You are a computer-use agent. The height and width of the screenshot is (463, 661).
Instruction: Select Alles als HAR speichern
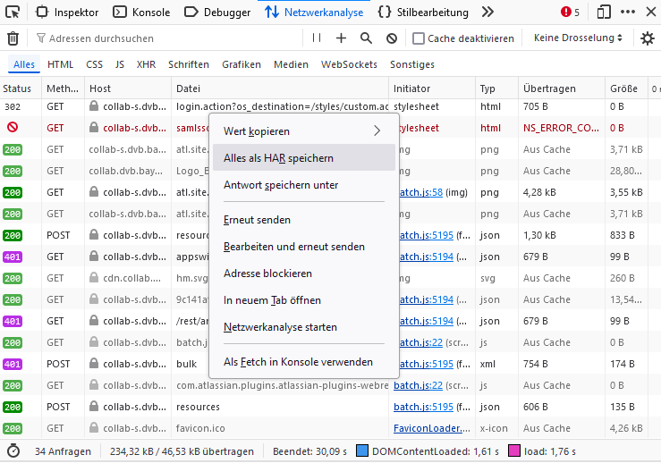pyautogui.click(x=278, y=158)
